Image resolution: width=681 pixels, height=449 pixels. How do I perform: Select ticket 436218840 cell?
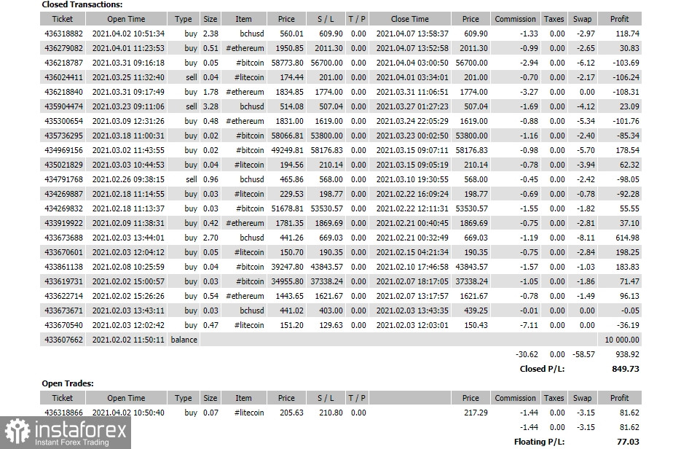point(63,92)
